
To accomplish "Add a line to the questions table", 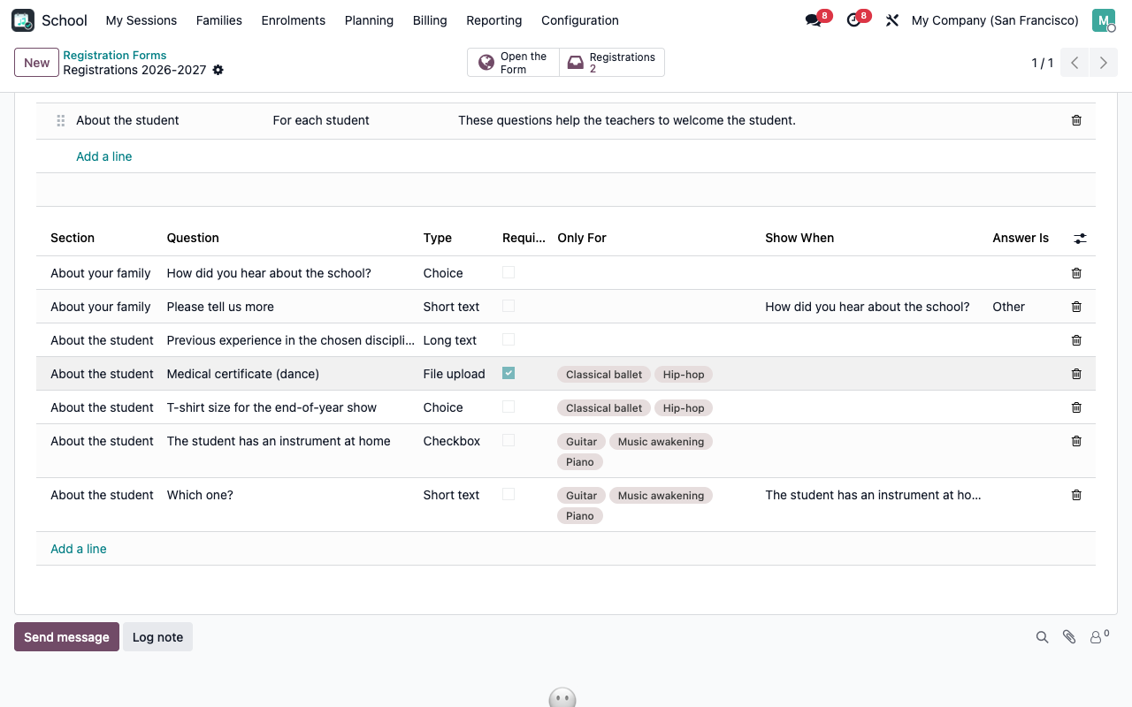I will coord(79,549).
